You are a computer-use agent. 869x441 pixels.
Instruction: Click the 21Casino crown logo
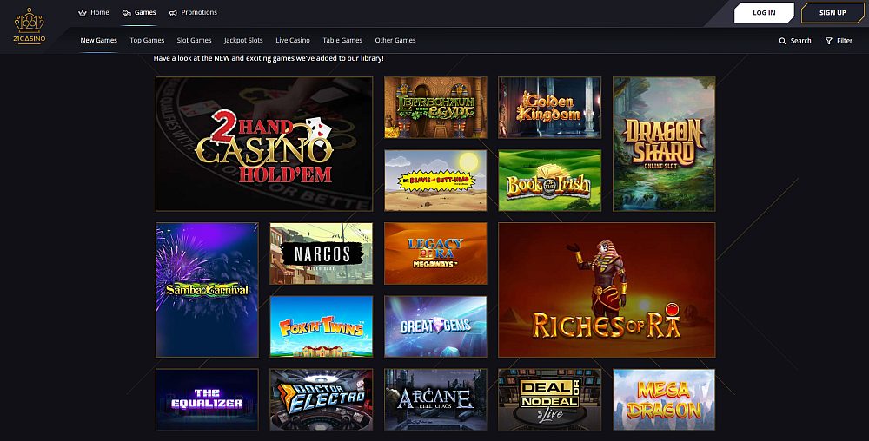click(x=30, y=25)
